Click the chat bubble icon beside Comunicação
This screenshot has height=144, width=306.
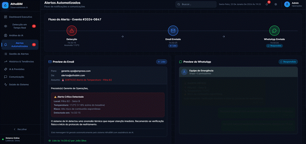pyautogui.click(x=5, y=77)
